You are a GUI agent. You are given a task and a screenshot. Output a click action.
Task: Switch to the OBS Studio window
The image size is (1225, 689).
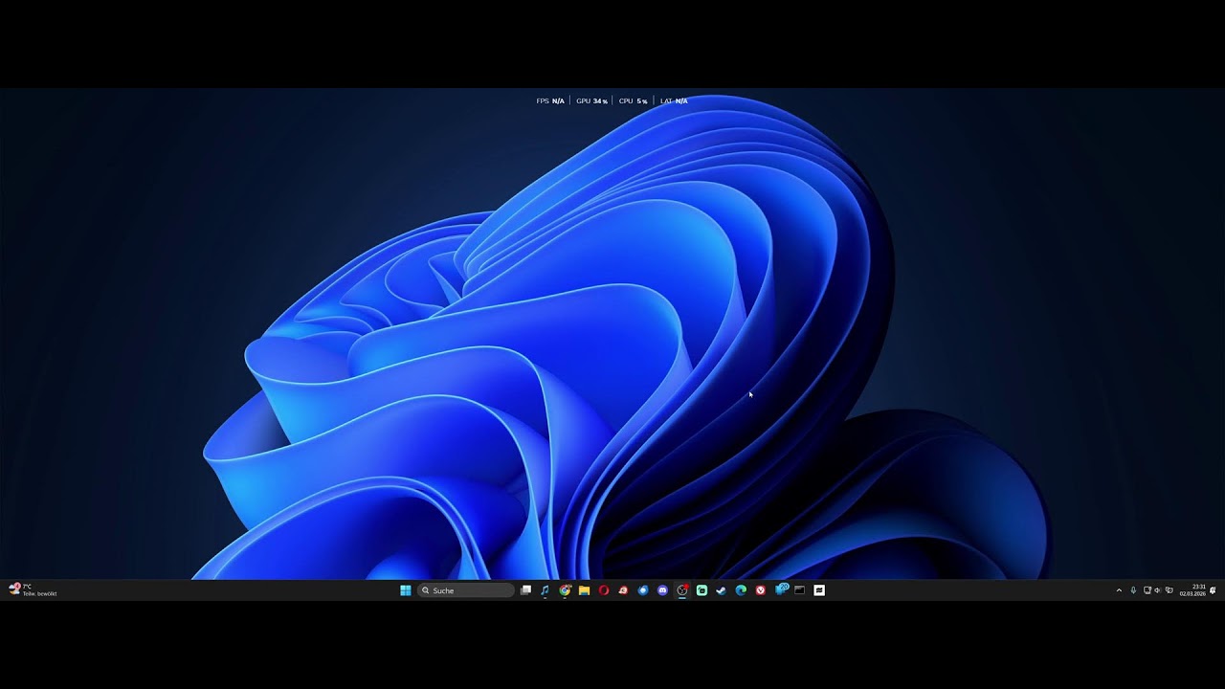coord(682,590)
